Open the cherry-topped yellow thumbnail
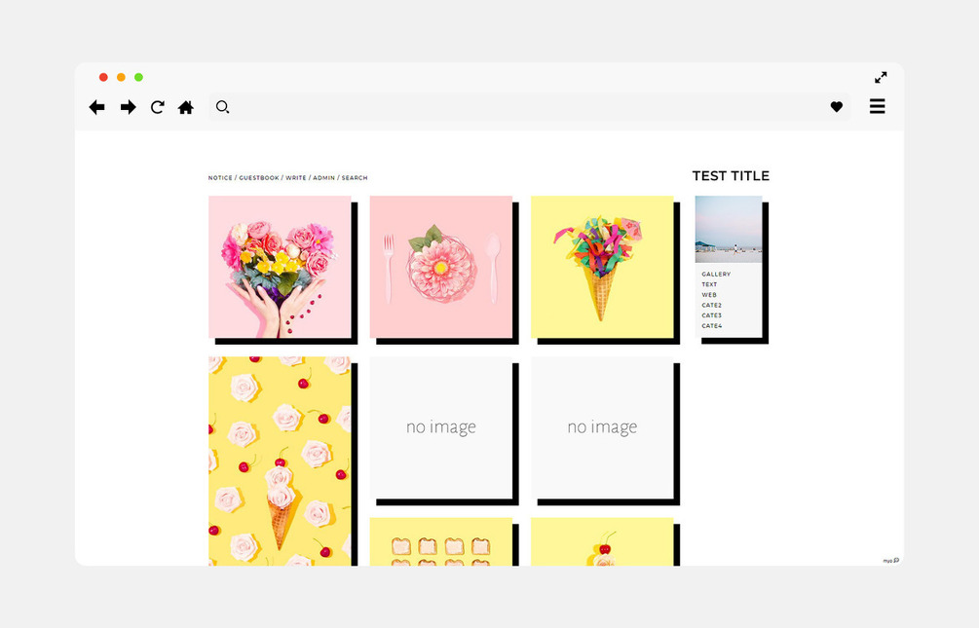Screen dimensions: 979x628 (602, 542)
